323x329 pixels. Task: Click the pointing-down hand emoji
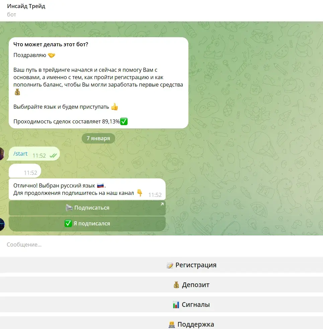tap(140, 193)
